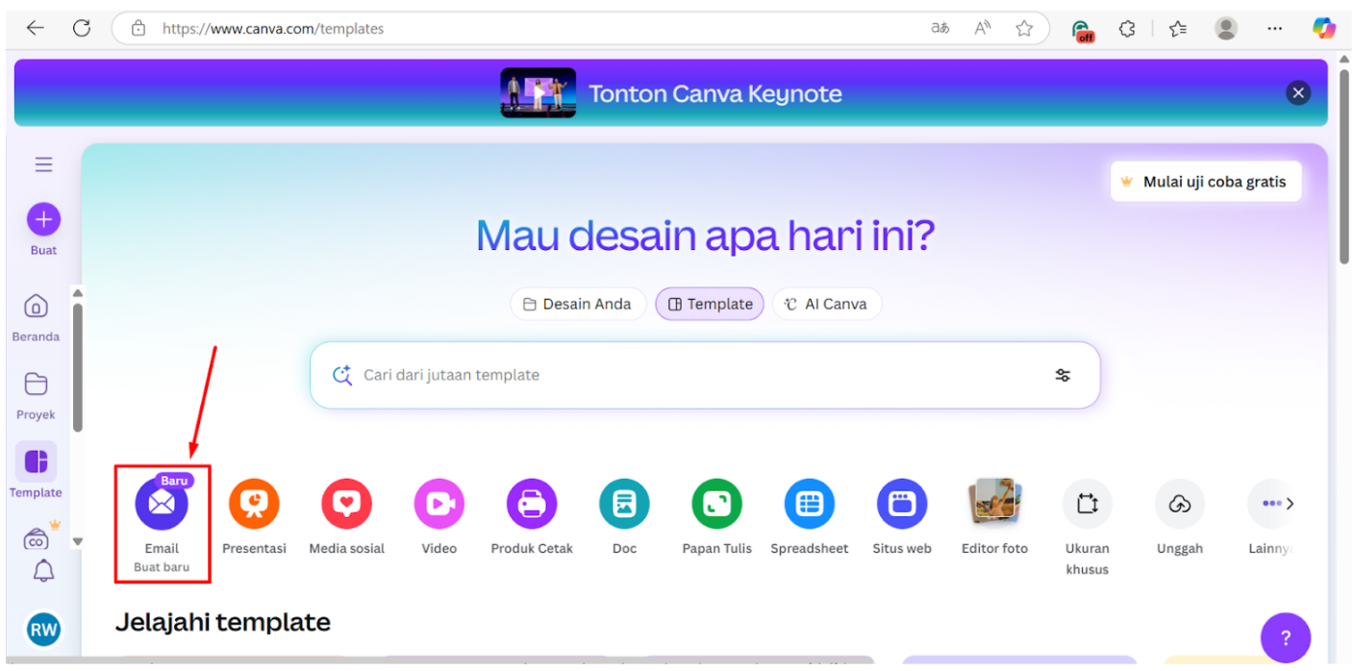This screenshot has width=1353, height=671.
Task: Click the Produk Cetak printer icon
Action: pos(531,503)
